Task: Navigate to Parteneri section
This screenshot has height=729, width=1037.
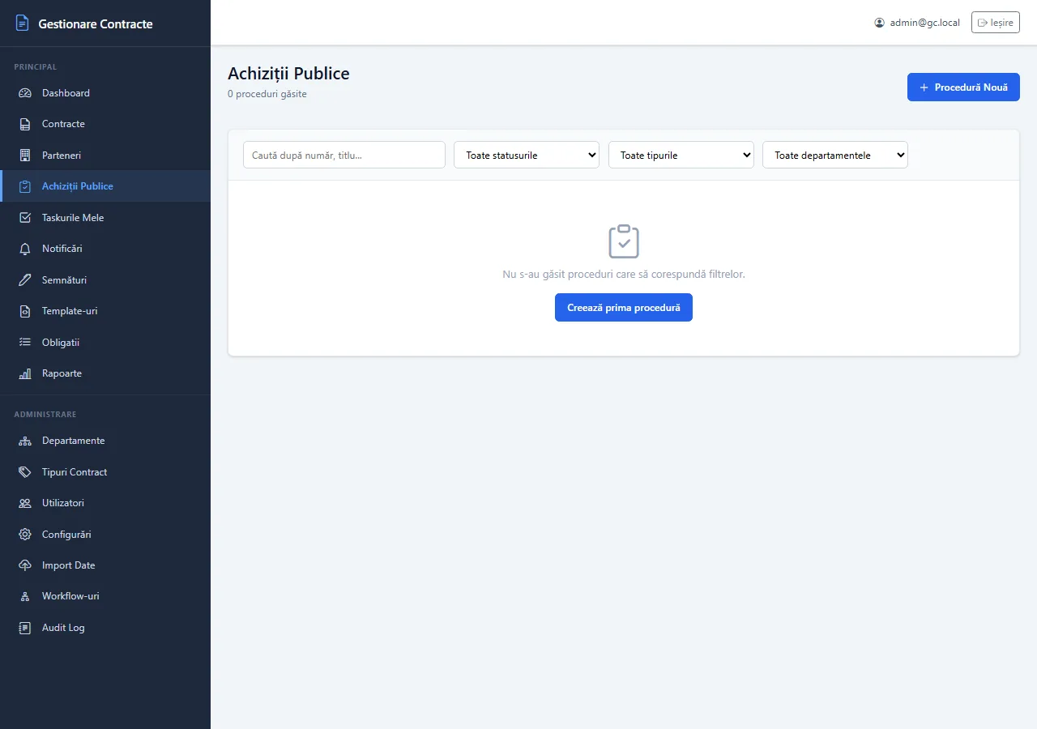Action: (x=105, y=155)
